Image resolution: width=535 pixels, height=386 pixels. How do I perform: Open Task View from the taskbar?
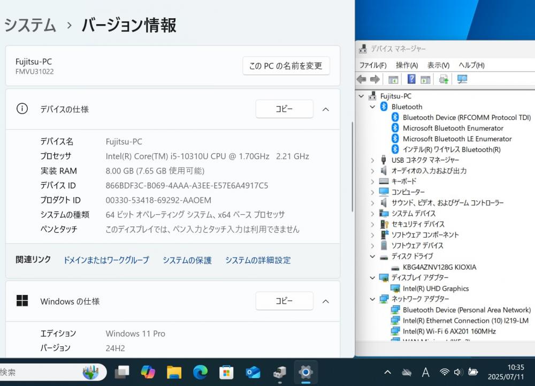point(122,372)
